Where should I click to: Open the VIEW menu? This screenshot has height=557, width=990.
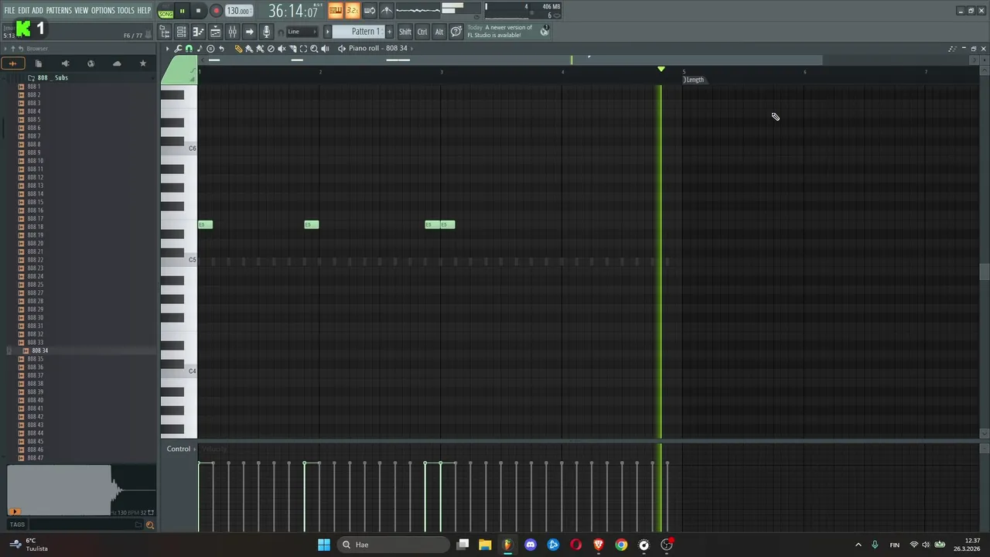(x=81, y=10)
